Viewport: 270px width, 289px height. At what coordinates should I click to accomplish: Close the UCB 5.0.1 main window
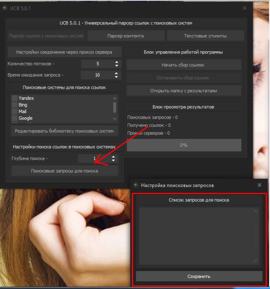point(245,8)
